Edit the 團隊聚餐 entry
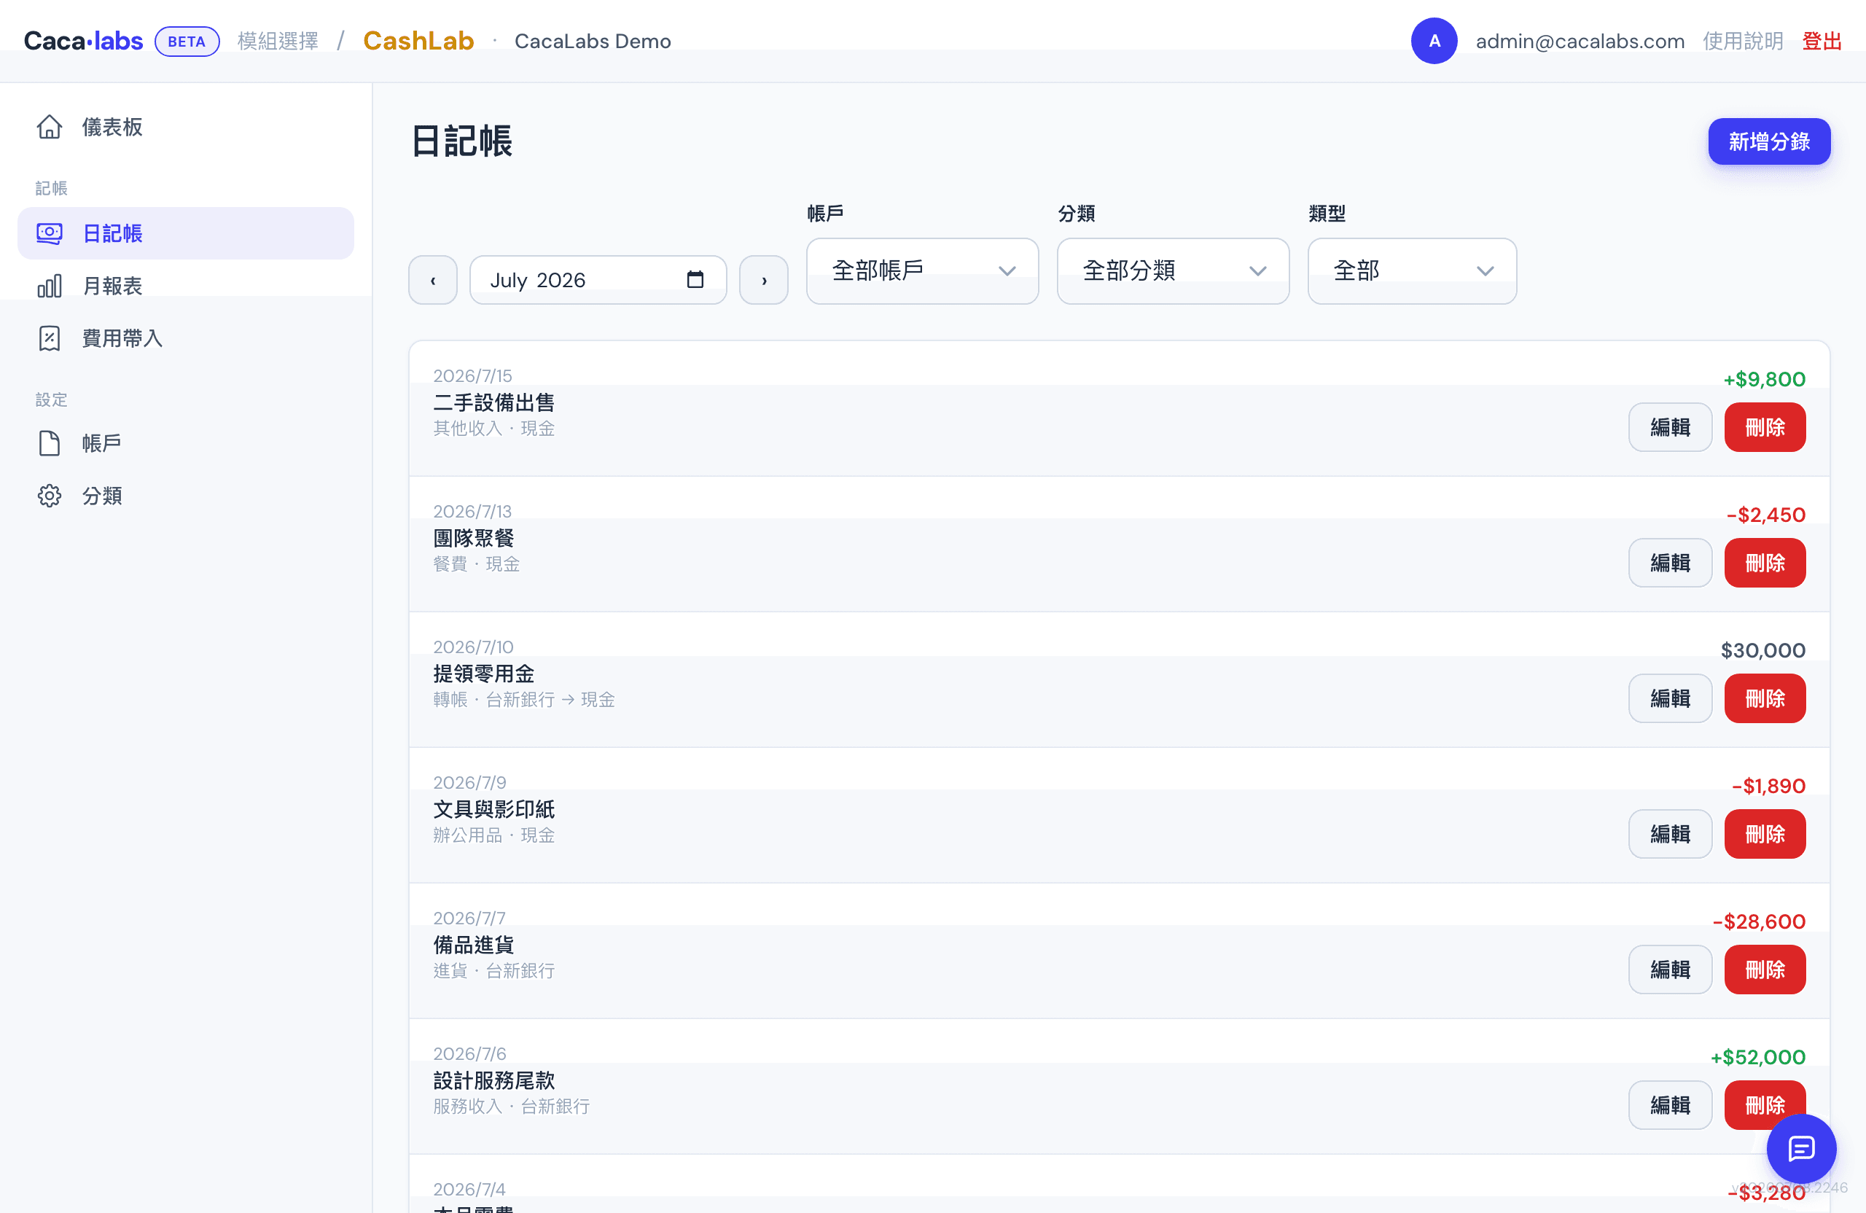This screenshot has height=1213, width=1866. tap(1670, 563)
